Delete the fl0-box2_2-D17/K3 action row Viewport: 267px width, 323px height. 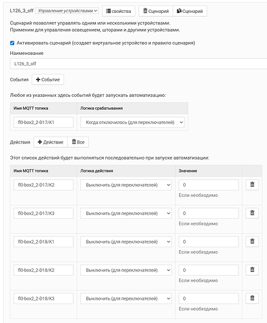(x=252, y=213)
